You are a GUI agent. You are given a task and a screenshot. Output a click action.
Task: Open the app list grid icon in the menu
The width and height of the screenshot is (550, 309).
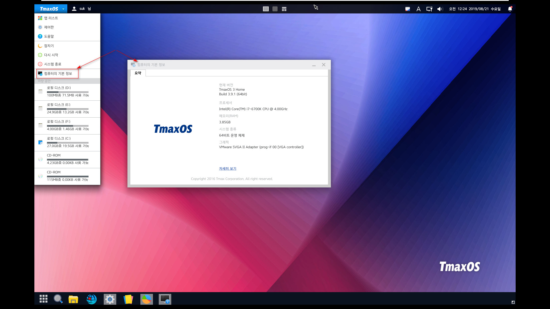(x=40, y=18)
